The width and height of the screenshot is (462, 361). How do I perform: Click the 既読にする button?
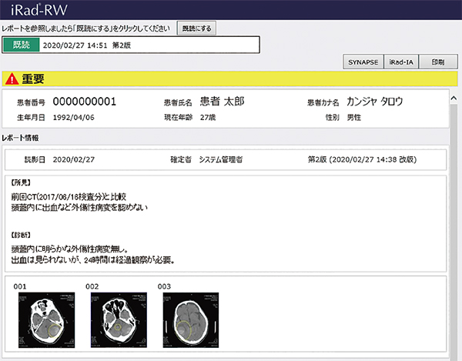tap(196, 28)
